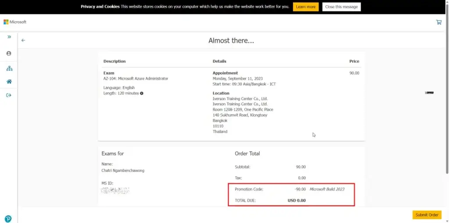
Task: Open the shopping cart icon
Action: pos(438,22)
